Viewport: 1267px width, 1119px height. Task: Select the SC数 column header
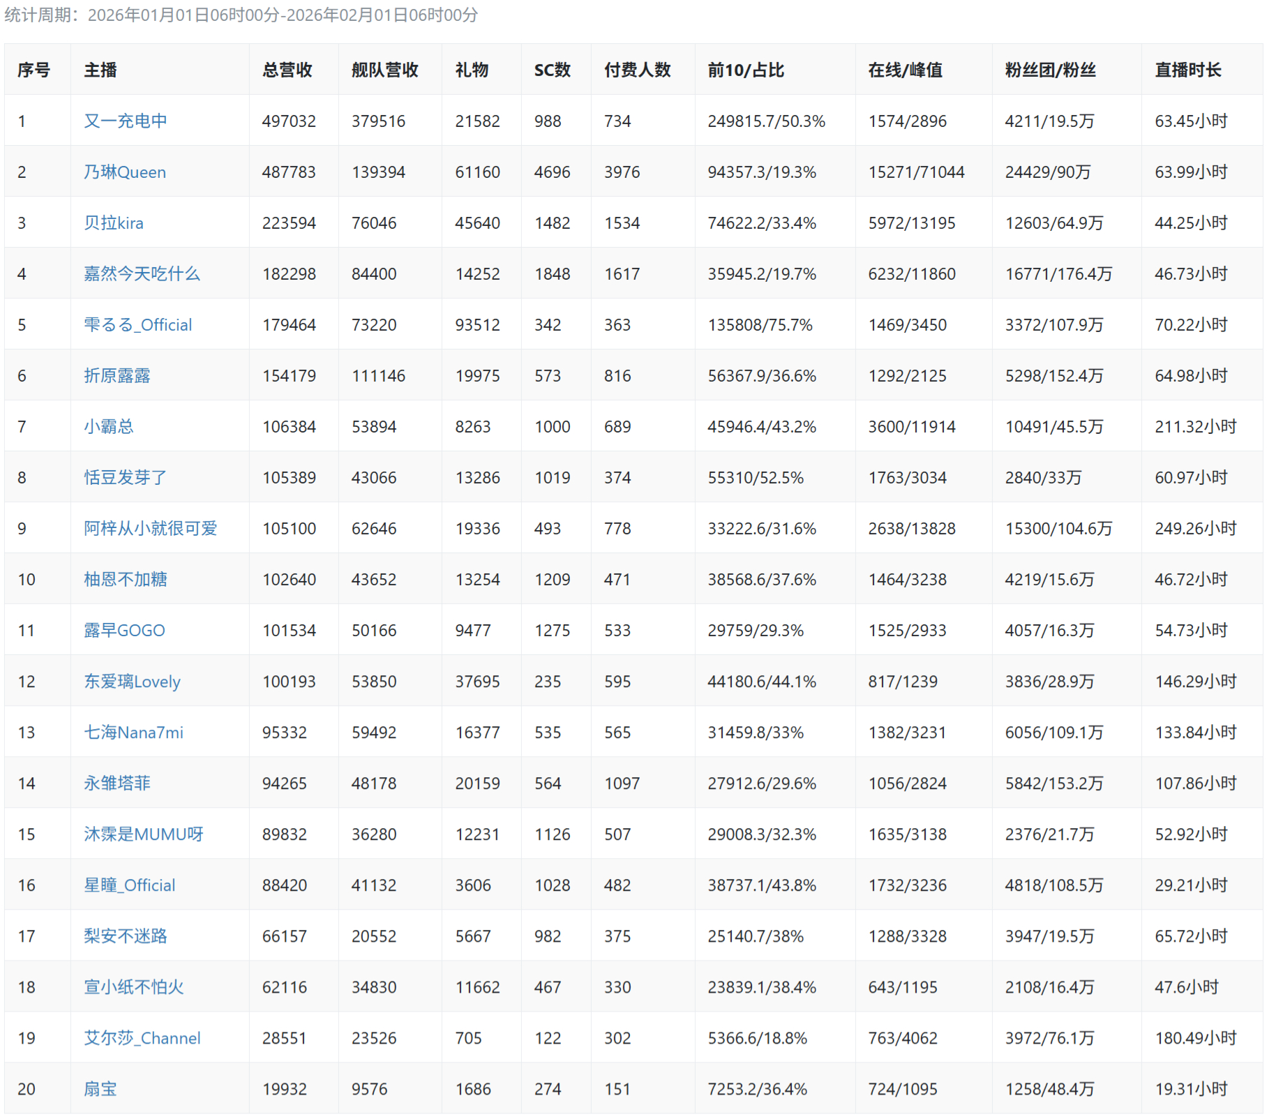coord(552,70)
